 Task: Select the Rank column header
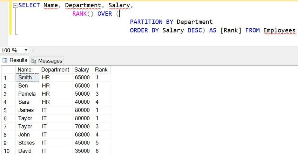[101, 70]
